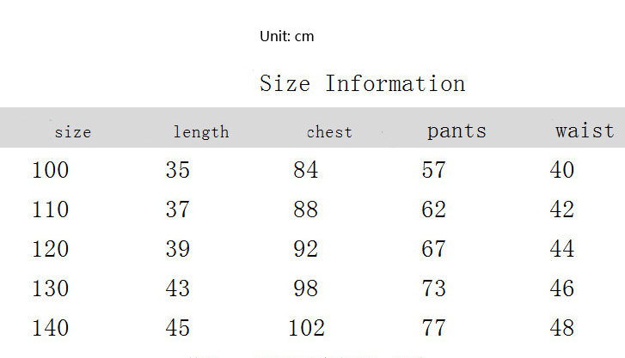Click length value 39

coord(177,249)
